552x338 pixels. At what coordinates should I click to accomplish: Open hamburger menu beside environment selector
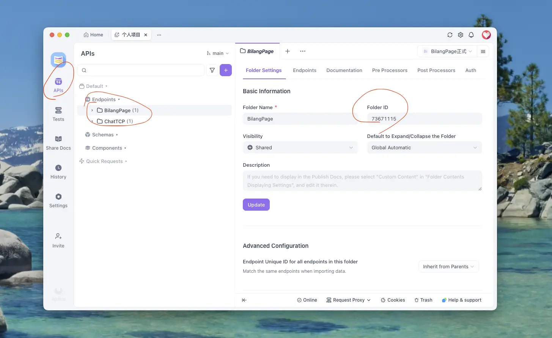pyautogui.click(x=483, y=52)
